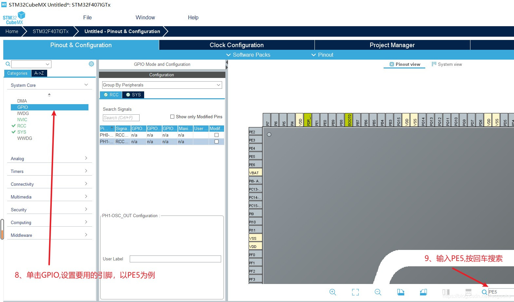Open the Pinout dropdown menu
This screenshot has width=514, height=302.
(x=322, y=55)
